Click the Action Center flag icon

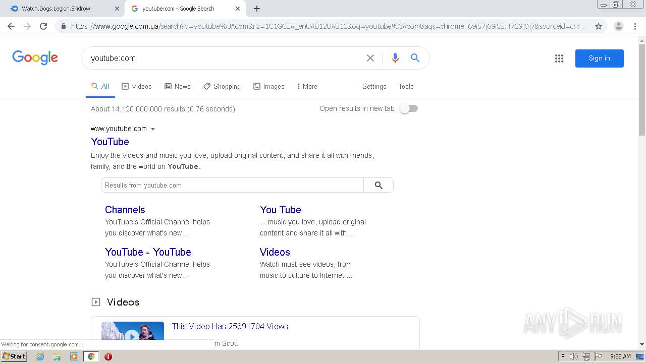[x=598, y=356]
